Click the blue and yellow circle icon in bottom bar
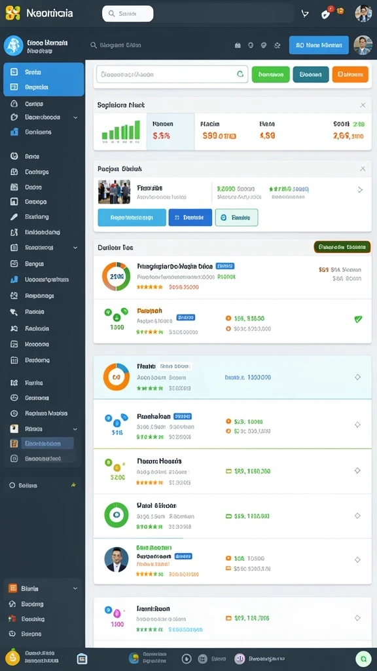 tap(134, 658)
